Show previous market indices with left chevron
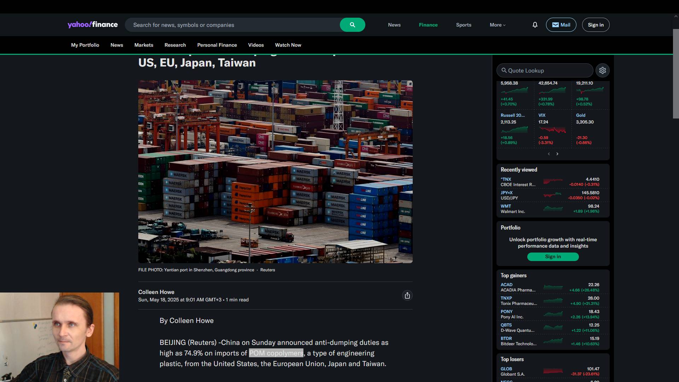This screenshot has height=382, width=679. pos(549,154)
